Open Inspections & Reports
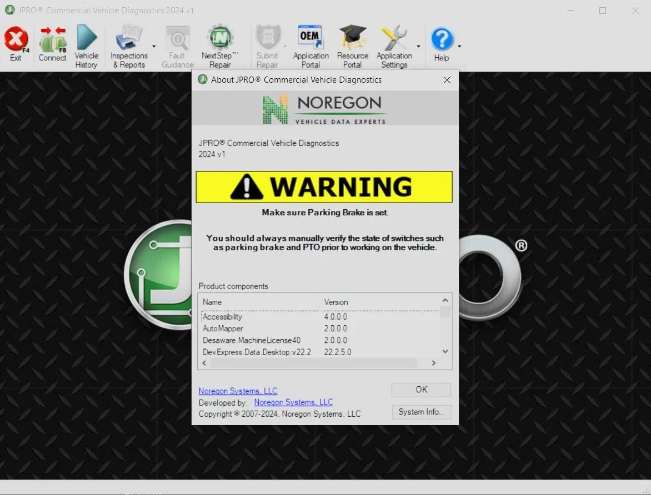The image size is (651, 495). [129, 44]
